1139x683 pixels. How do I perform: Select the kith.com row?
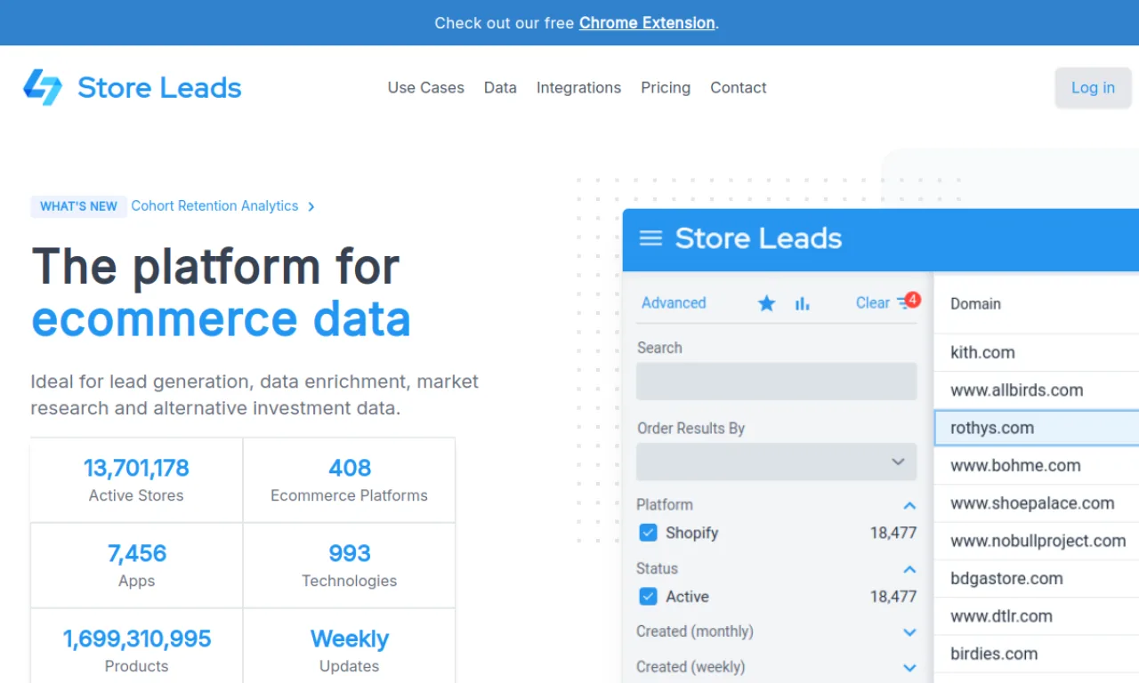(1037, 353)
